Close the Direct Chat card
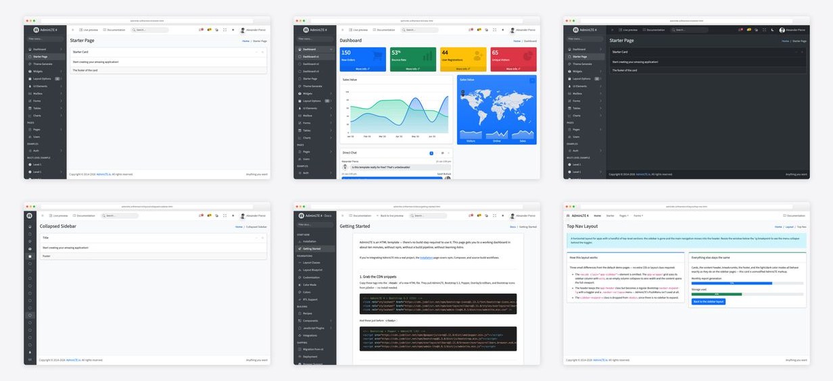The image size is (833, 381). point(449,153)
